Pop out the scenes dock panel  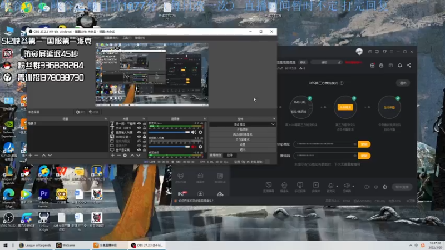click(x=106, y=119)
